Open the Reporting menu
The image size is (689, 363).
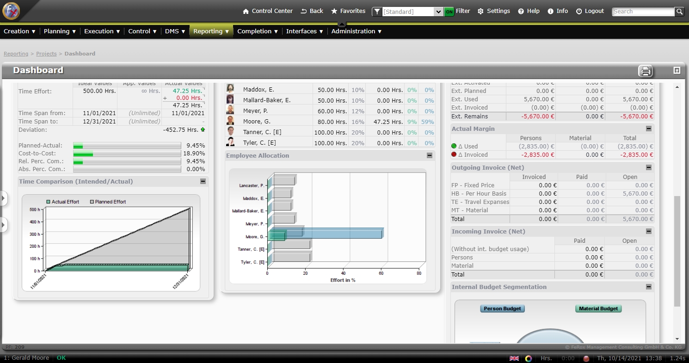point(211,31)
